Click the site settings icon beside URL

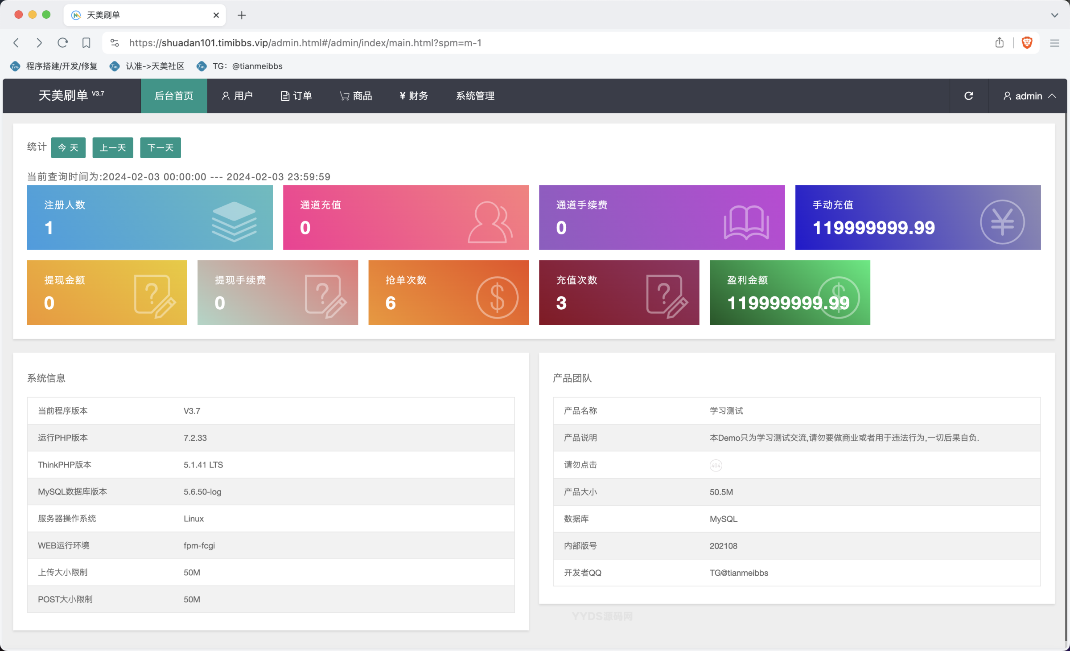[x=115, y=43]
